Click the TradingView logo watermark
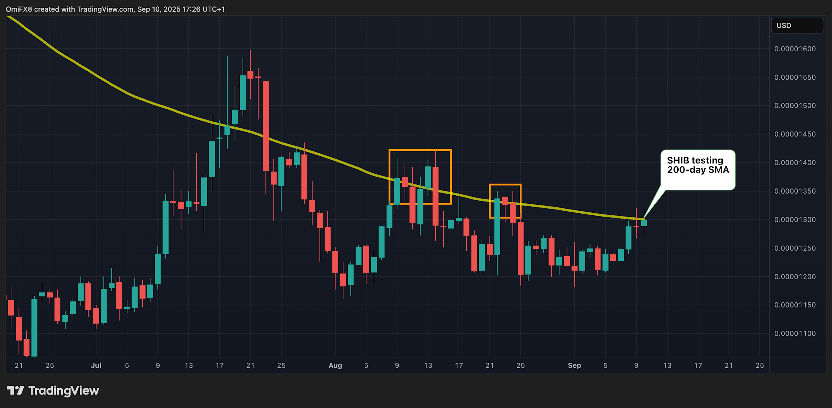This screenshot has height=408, width=832. tap(54, 391)
